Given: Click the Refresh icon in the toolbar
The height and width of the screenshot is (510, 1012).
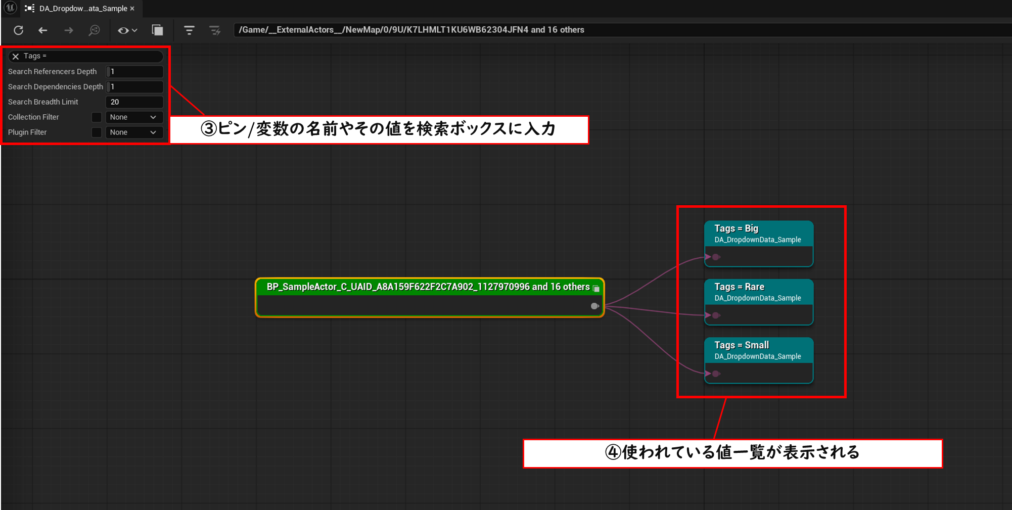Looking at the screenshot, I should pos(19,30).
